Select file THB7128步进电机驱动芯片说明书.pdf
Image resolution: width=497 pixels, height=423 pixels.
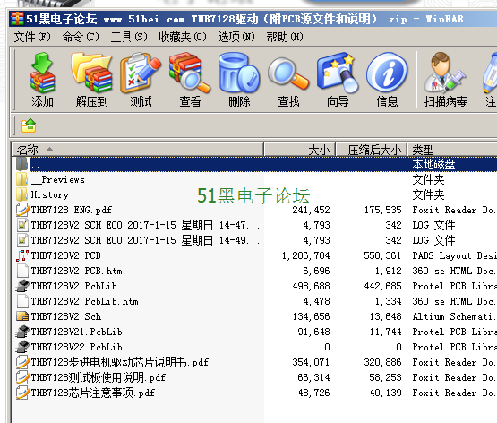tap(120, 362)
